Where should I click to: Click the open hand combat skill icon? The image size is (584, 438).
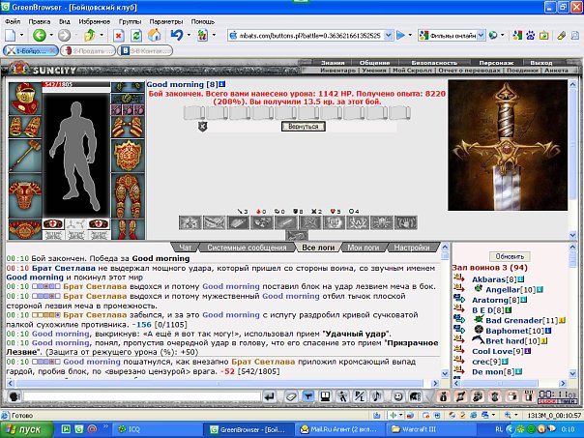(405, 222)
